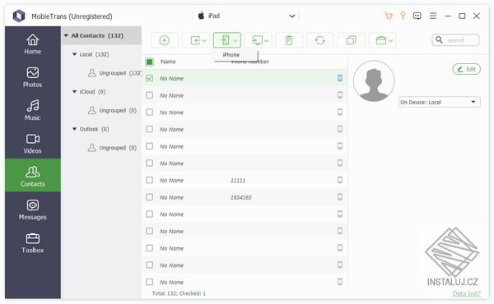Open the Toolbox section in sidebar
This screenshot has width=494, height=304.
32,243
